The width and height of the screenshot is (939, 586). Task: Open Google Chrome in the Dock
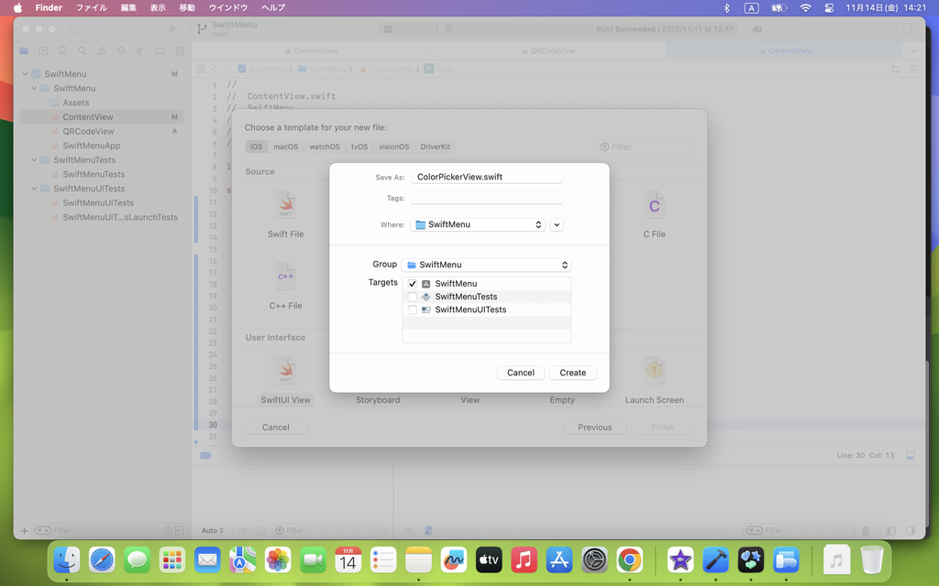[630, 559]
